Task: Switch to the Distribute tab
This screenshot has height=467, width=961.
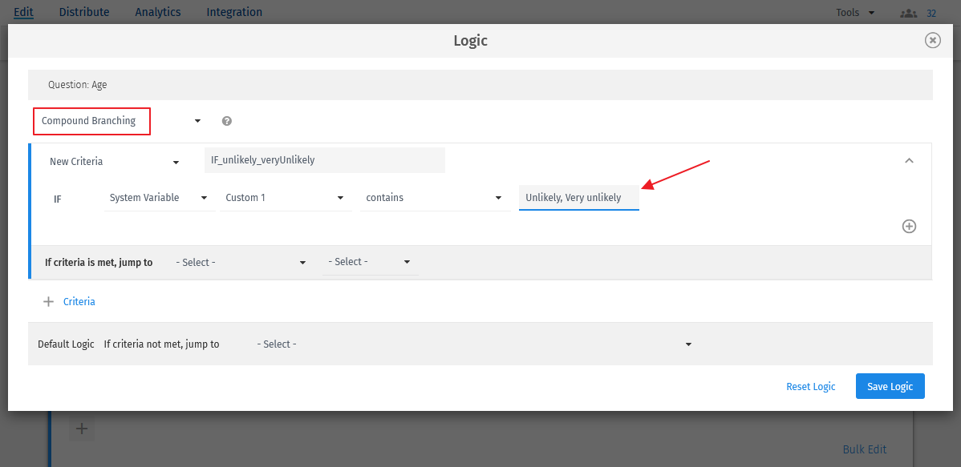Action: click(x=84, y=12)
